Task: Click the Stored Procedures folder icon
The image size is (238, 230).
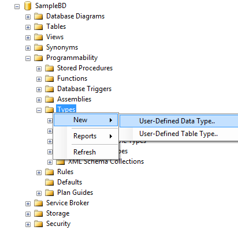Action: point(49,68)
